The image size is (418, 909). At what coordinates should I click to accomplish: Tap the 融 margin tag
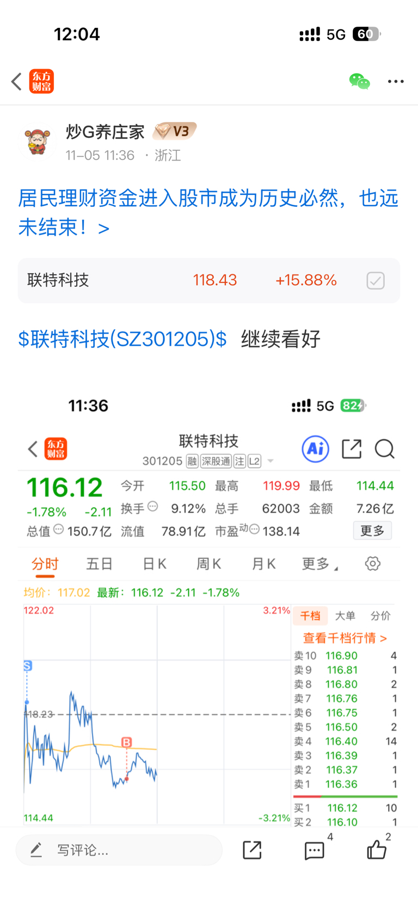(192, 462)
